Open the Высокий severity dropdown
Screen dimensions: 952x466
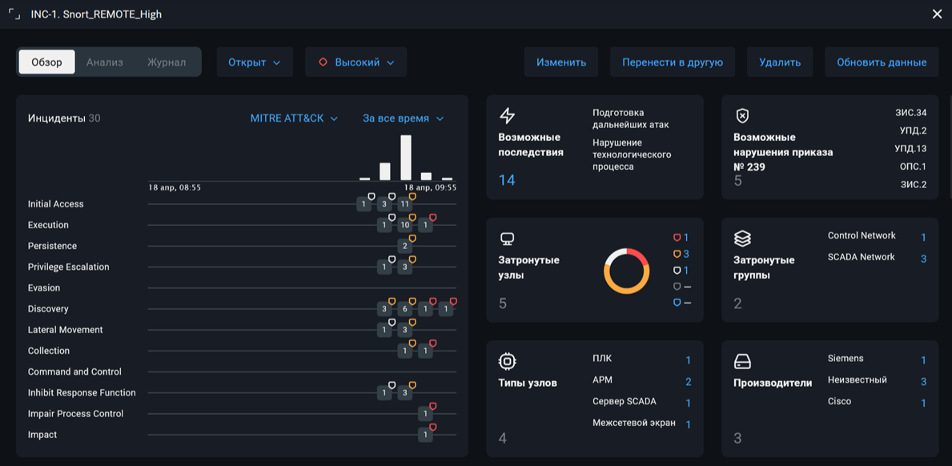(x=355, y=62)
